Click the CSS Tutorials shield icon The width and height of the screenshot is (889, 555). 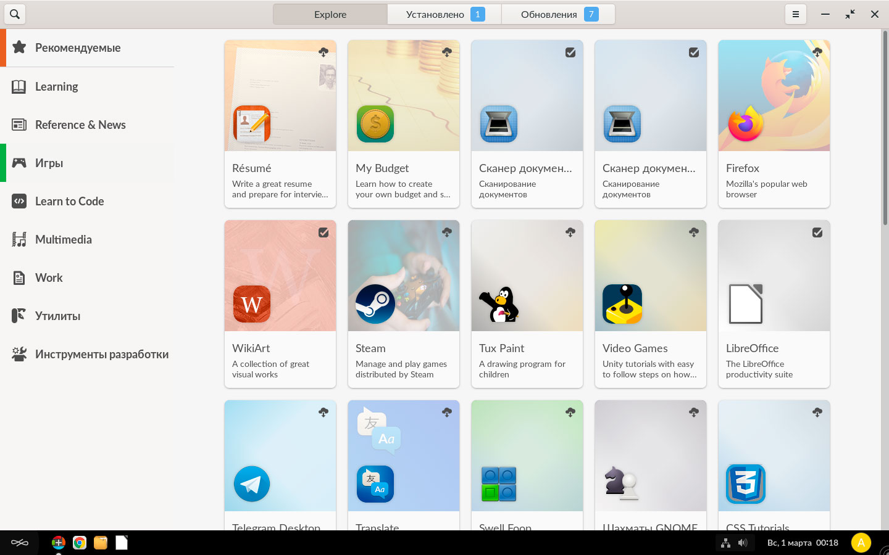point(745,484)
